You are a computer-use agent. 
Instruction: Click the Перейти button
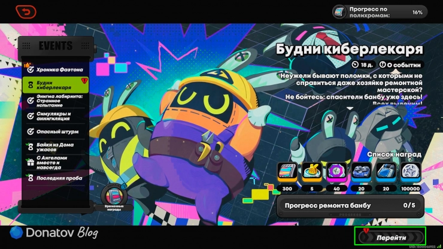click(391, 238)
